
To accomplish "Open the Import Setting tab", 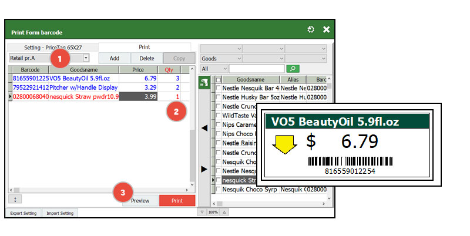I will [x=60, y=213].
